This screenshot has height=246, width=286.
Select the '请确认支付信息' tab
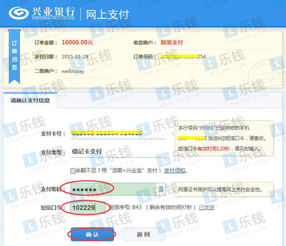[x=30, y=100]
